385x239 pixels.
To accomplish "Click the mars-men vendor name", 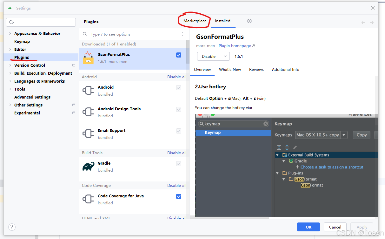I will [205, 46].
